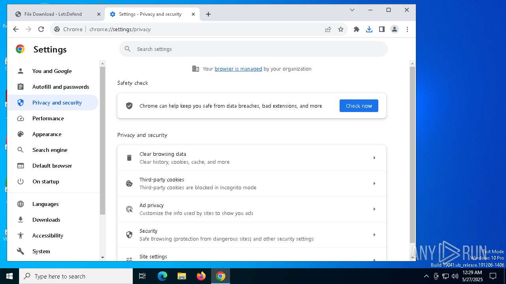Click the main page vertical scrollbar

pos(412,154)
